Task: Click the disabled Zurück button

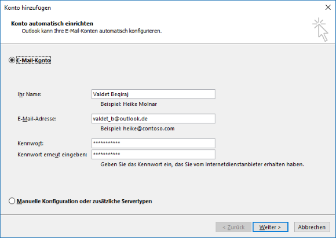Action: 233,227
